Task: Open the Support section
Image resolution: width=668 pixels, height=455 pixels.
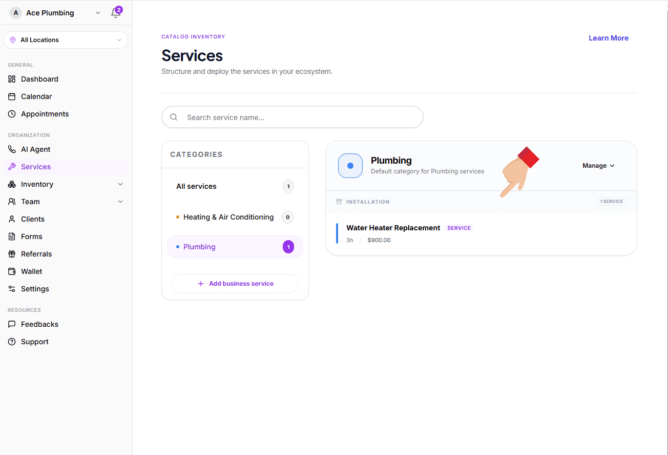Action: point(34,341)
